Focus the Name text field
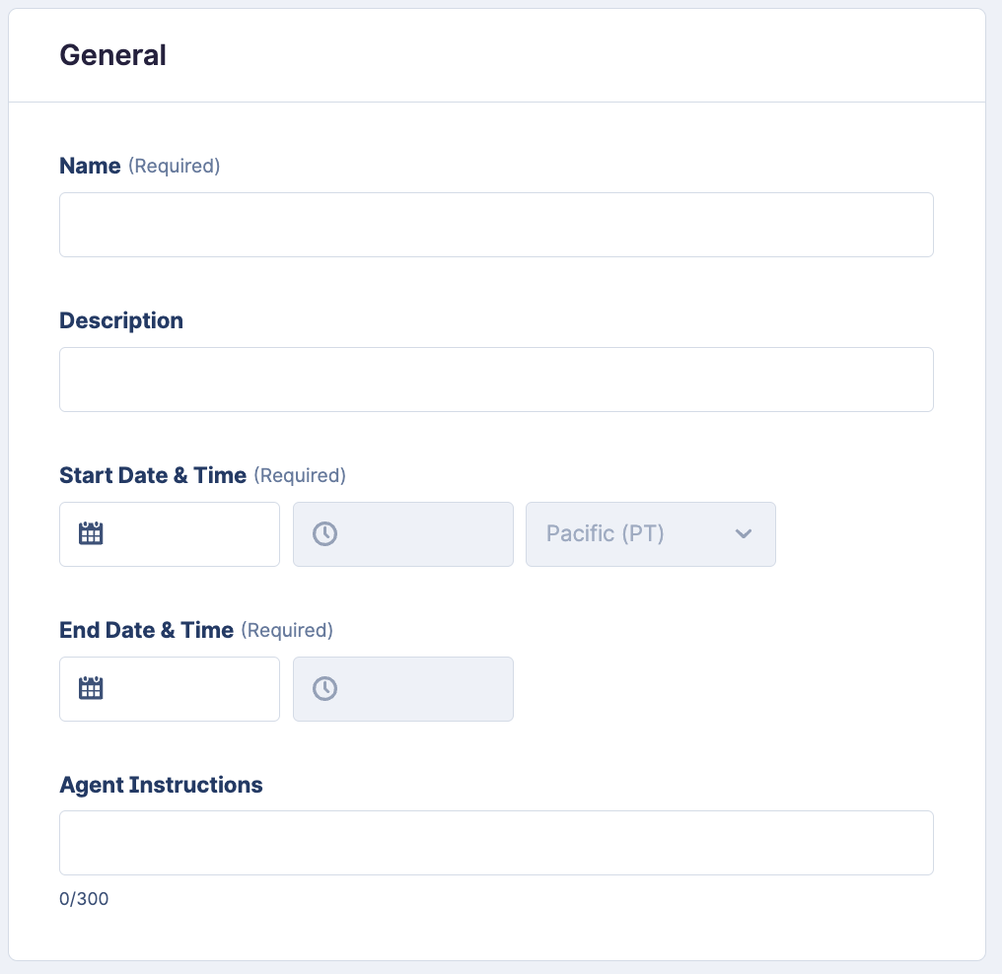Screen dimensions: 1002x974 pos(496,225)
